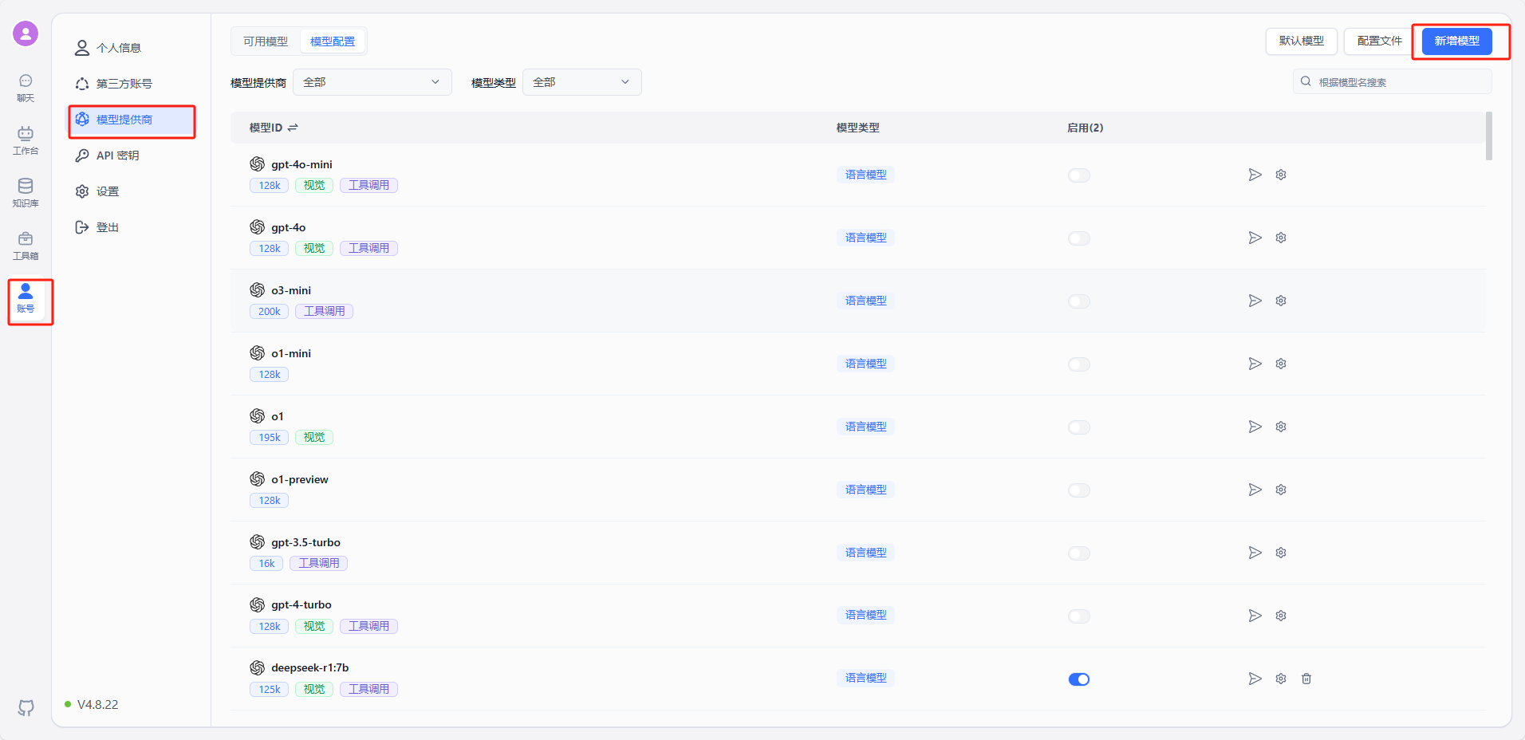Disable the deepseek-r1:7b model toggle

point(1078,679)
